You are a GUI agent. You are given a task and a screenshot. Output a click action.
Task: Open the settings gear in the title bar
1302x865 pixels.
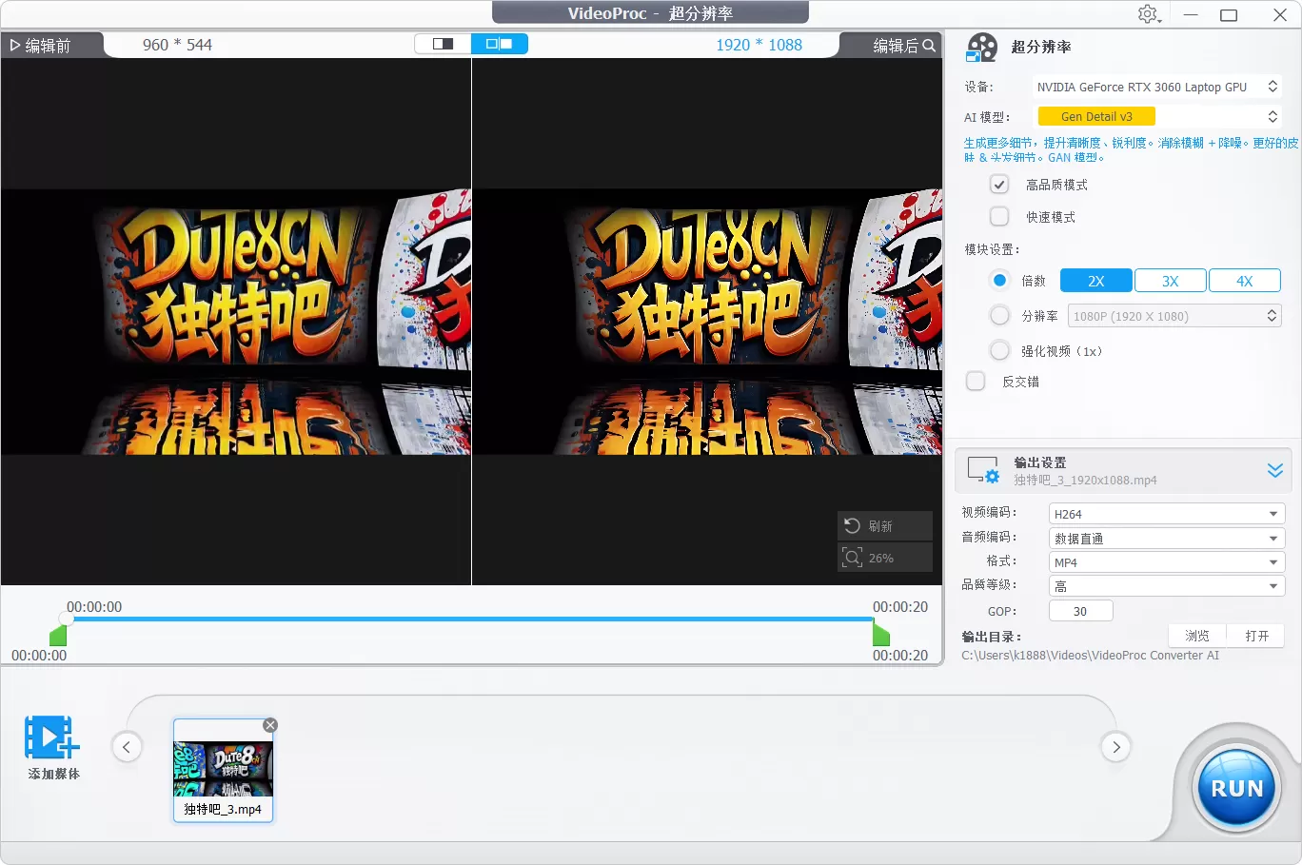1148,14
